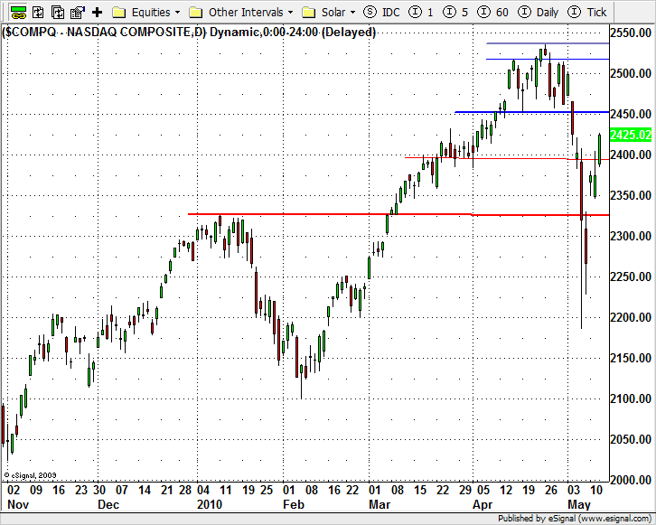Click the 2400.00 price axis label
The image size is (656, 525).
[631, 155]
